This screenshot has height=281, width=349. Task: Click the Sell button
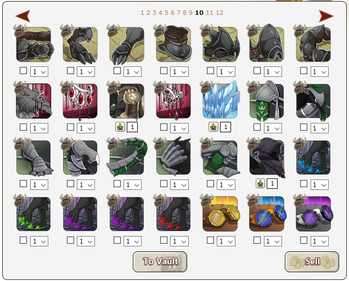312,262
